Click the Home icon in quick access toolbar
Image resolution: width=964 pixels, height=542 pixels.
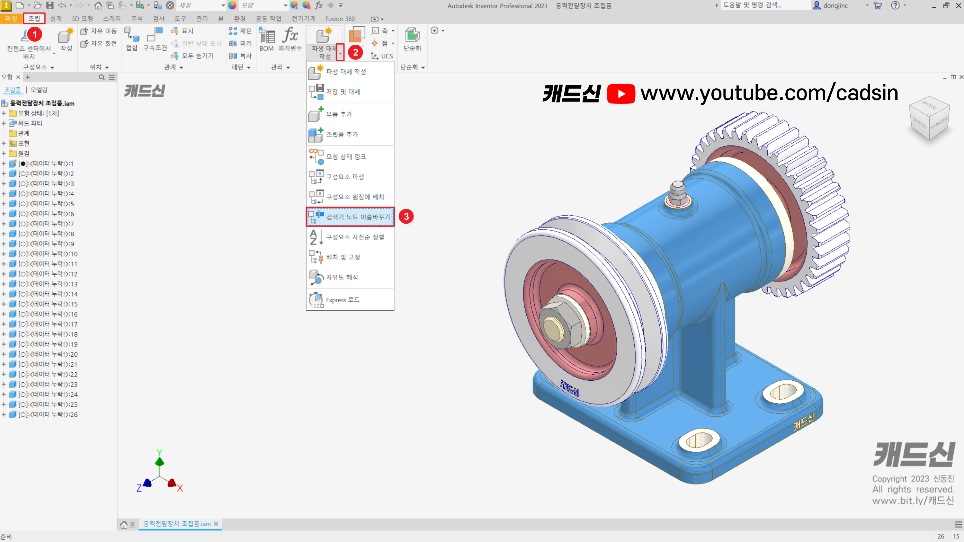point(98,5)
